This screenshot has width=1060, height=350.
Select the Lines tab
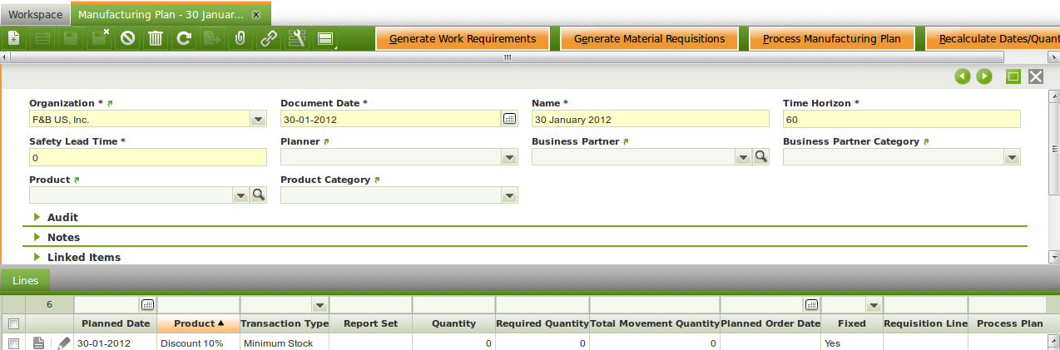(25, 281)
